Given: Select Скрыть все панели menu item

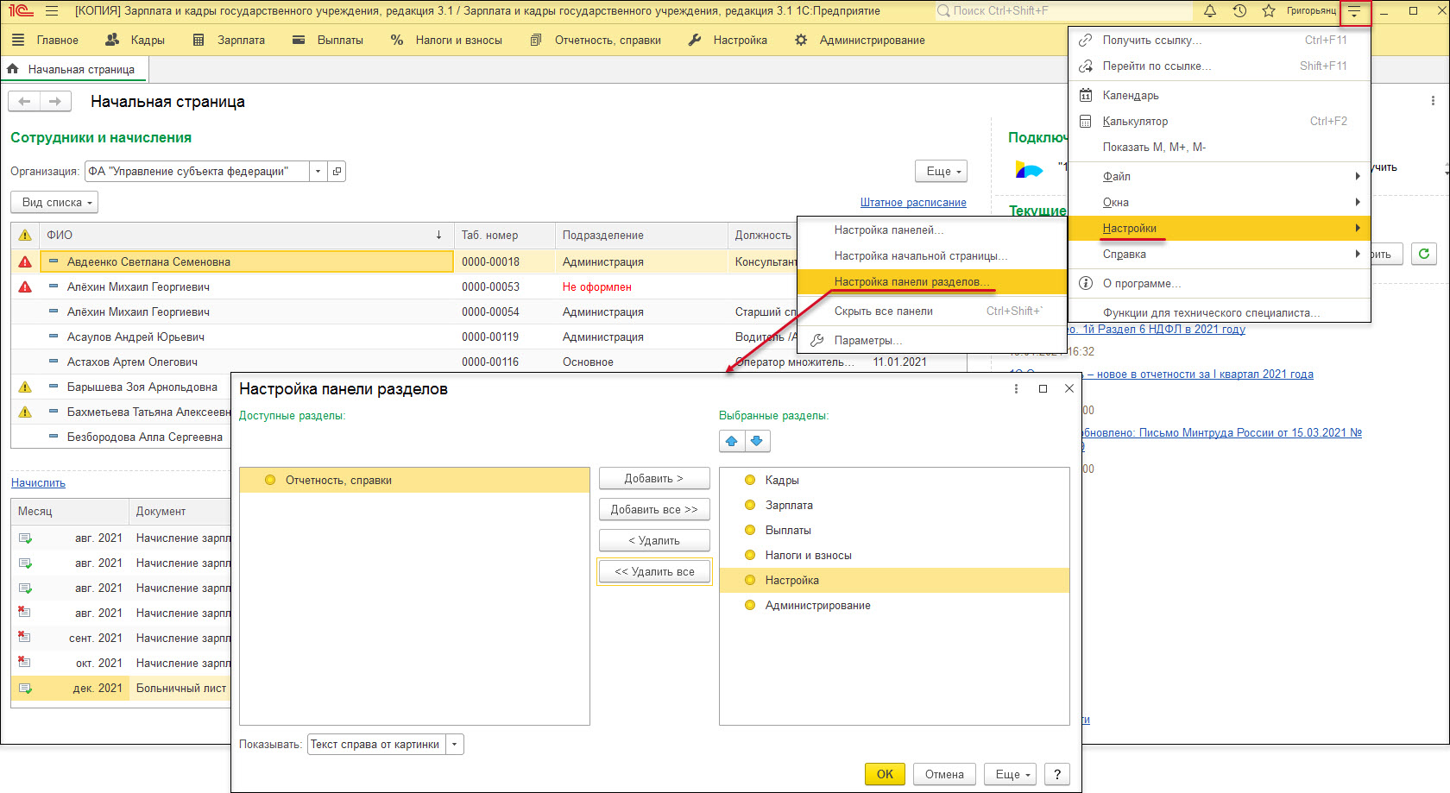Looking at the screenshot, I should 932,311.
